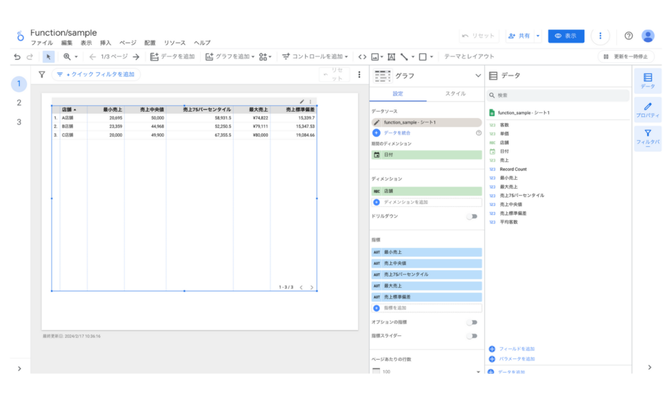
Task: Click the undo arrow in the toolbar
Action: point(17,57)
